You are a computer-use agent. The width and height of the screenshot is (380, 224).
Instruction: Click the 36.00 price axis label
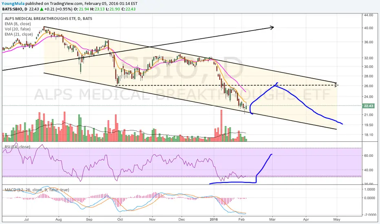point(368,42)
